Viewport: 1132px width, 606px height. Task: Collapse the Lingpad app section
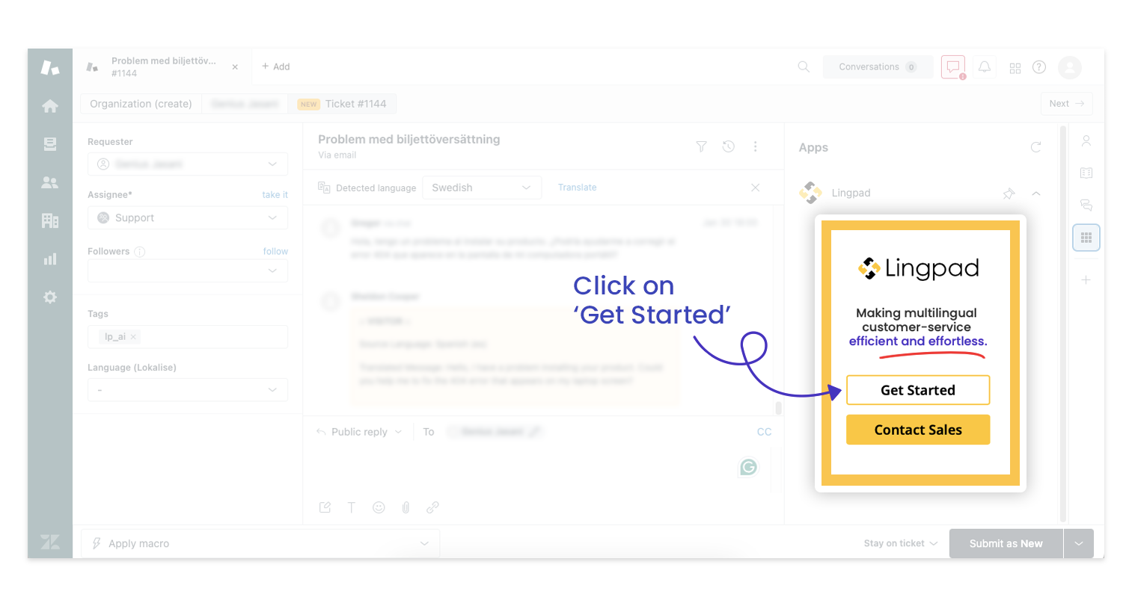pyautogui.click(x=1036, y=194)
